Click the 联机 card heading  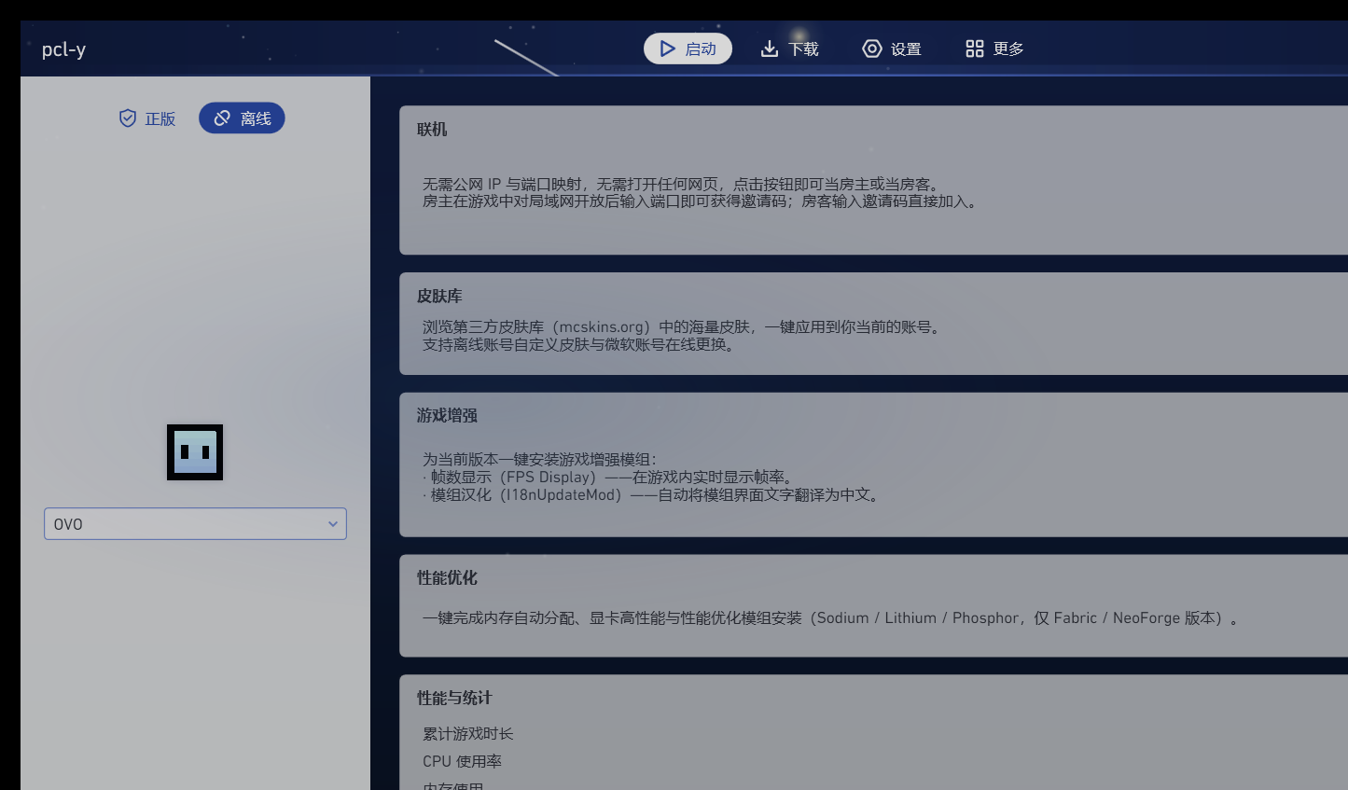pos(432,130)
